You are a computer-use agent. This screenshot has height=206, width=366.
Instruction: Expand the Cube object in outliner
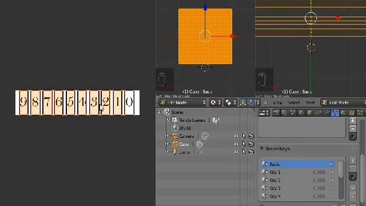pyautogui.click(x=166, y=144)
